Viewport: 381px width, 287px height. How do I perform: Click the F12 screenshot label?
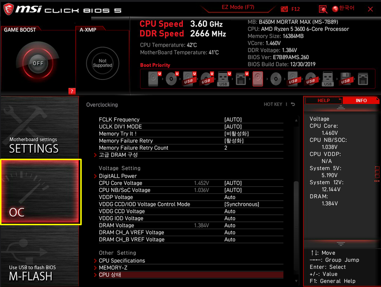(x=295, y=9)
